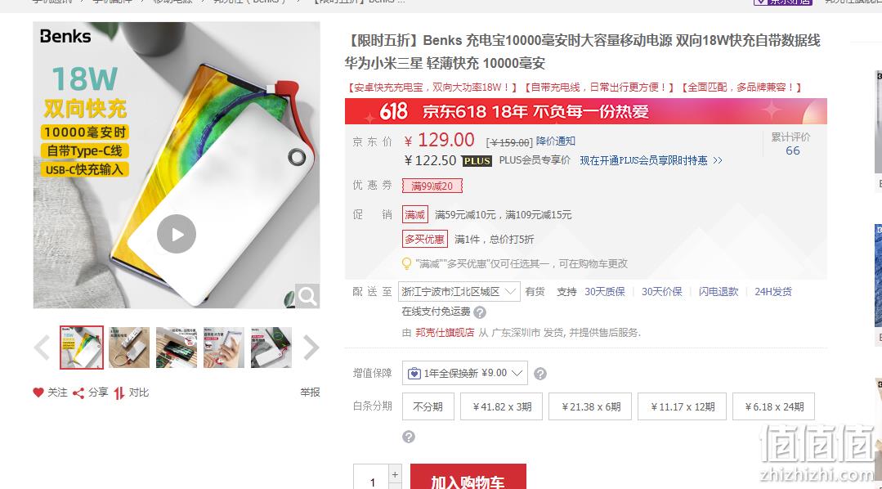Screen dimensions: 882x489
Task: Click the magnifier zoom icon on product image
Action: (x=307, y=296)
